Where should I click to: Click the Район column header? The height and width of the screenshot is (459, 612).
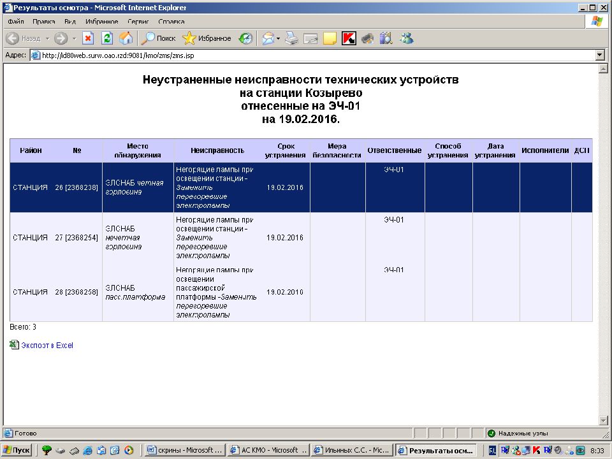[31, 150]
